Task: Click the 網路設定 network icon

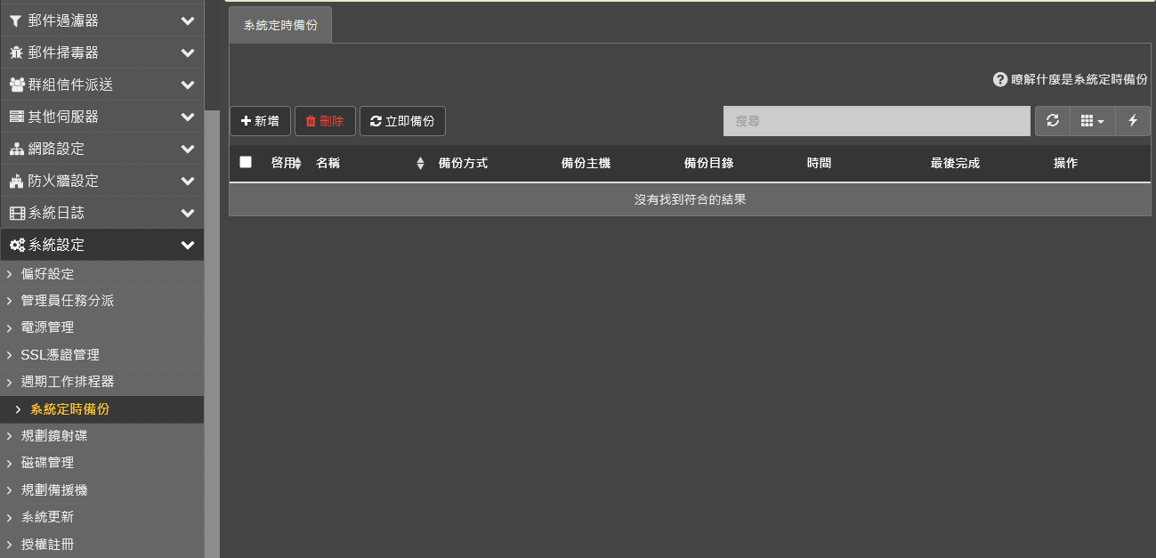Action: pyautogui.click(x=16, y=149)
